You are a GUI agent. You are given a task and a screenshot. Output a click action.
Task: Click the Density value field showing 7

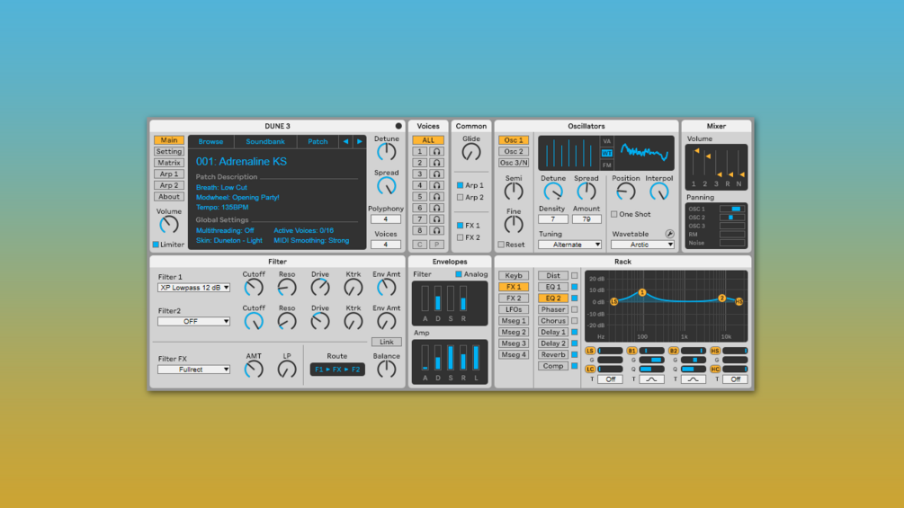point(552,218)
